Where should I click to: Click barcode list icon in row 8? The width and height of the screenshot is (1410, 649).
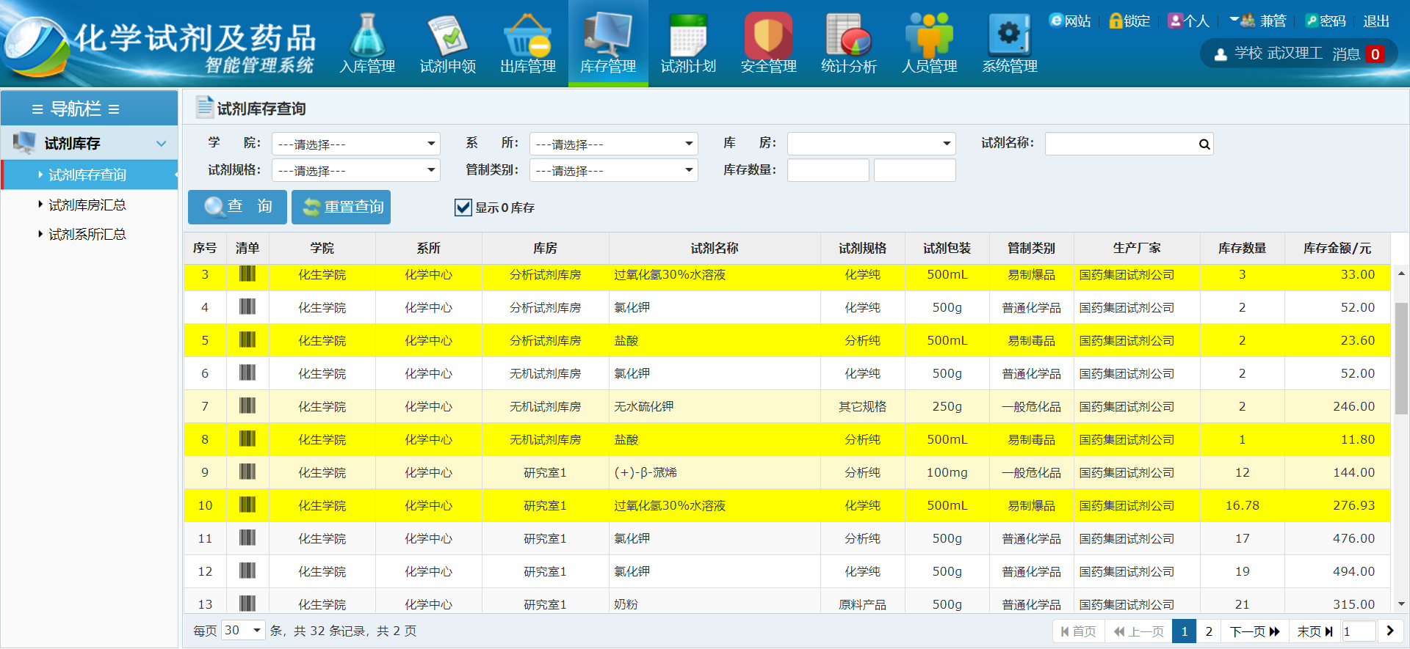pos(247,439)
